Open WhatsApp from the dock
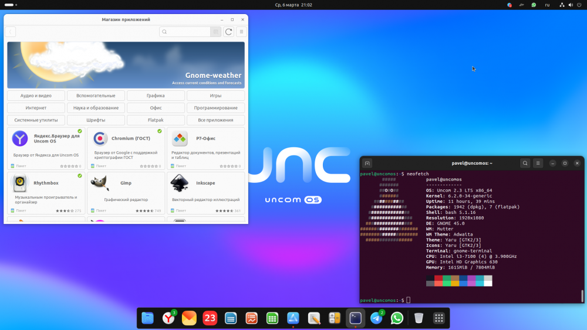Viewport: 587px width, 330px height. [x=397, y=318]
